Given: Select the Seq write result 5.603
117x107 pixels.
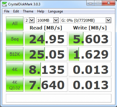Looking at the screenshot, I should 90,39.
